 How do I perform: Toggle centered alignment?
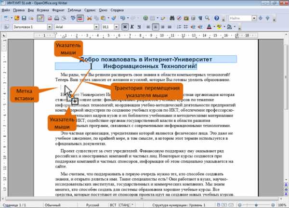click(156, 27)
